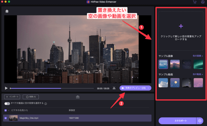Select the green aurora sample image
The height and width of the screenshot is (126, 207).
pyautogui.click(x=198, y=64)
